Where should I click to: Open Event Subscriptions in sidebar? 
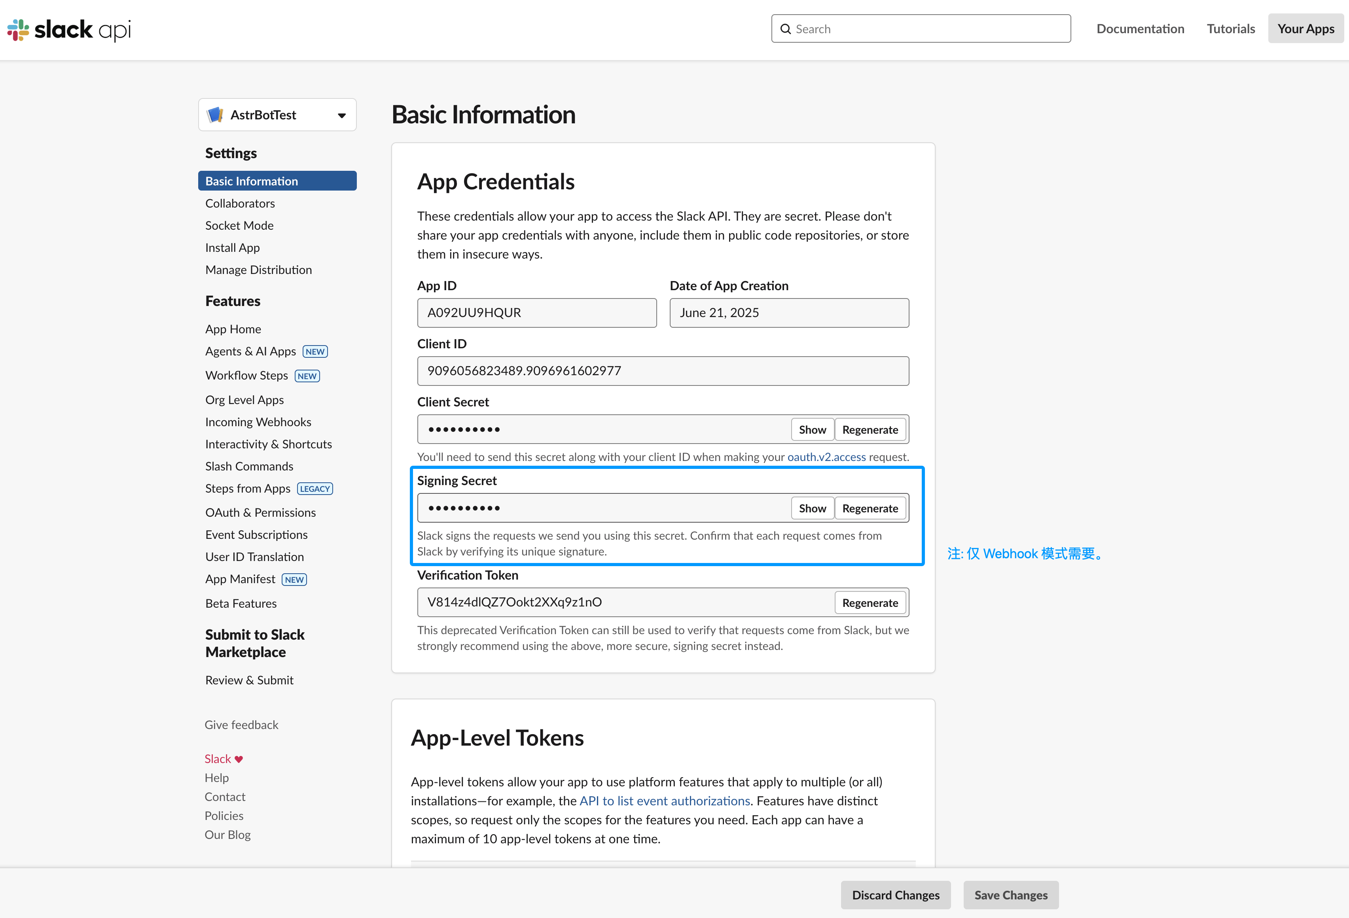256,535
